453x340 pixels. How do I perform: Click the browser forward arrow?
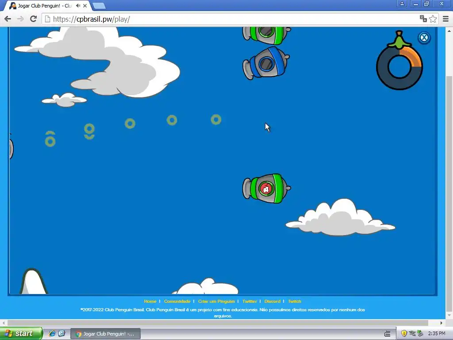pos(20,19)
